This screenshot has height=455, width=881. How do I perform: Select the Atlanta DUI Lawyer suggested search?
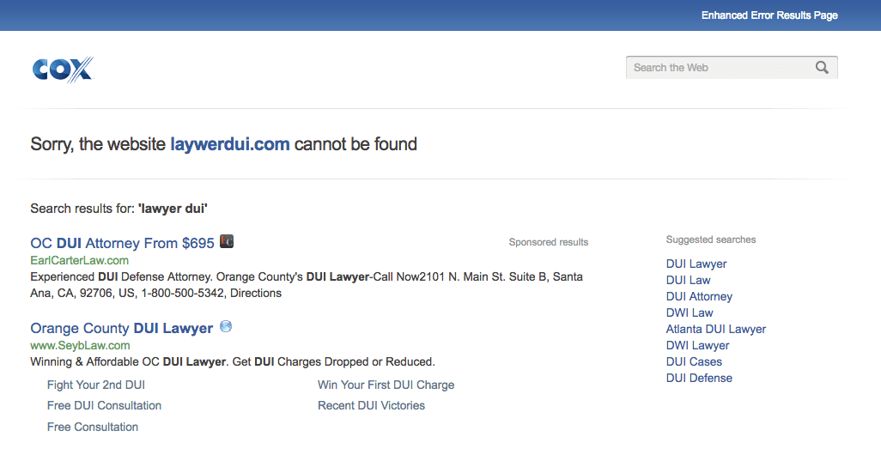(716, 329)
